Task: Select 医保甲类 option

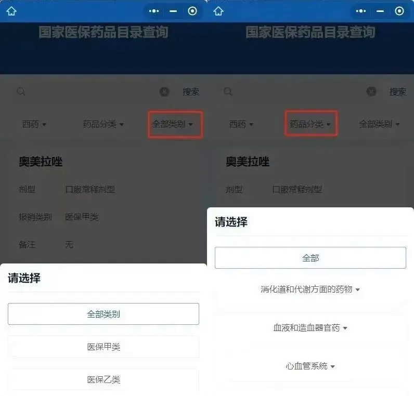Action: click(103, 347)
